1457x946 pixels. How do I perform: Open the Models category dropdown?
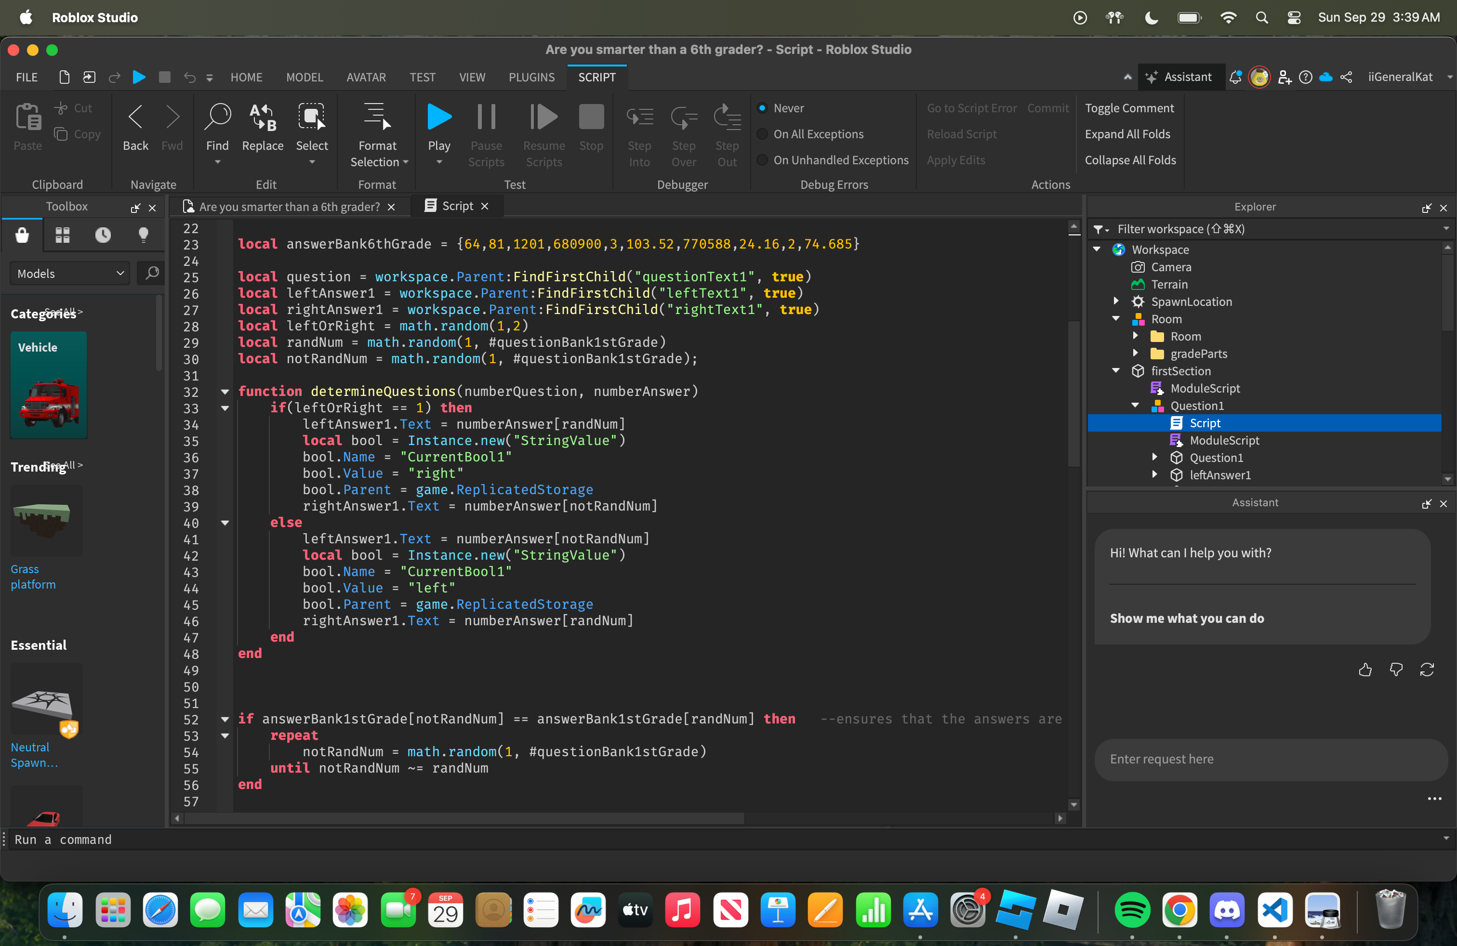click(x=69, y=274)
